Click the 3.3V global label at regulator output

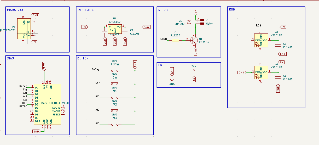[146, 27]
